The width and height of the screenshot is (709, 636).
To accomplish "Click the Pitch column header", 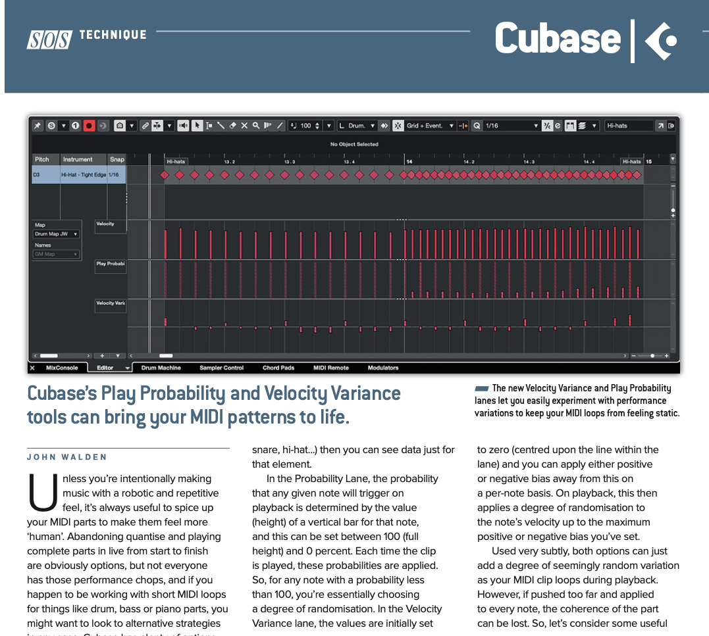I will [x=45, y=159].
